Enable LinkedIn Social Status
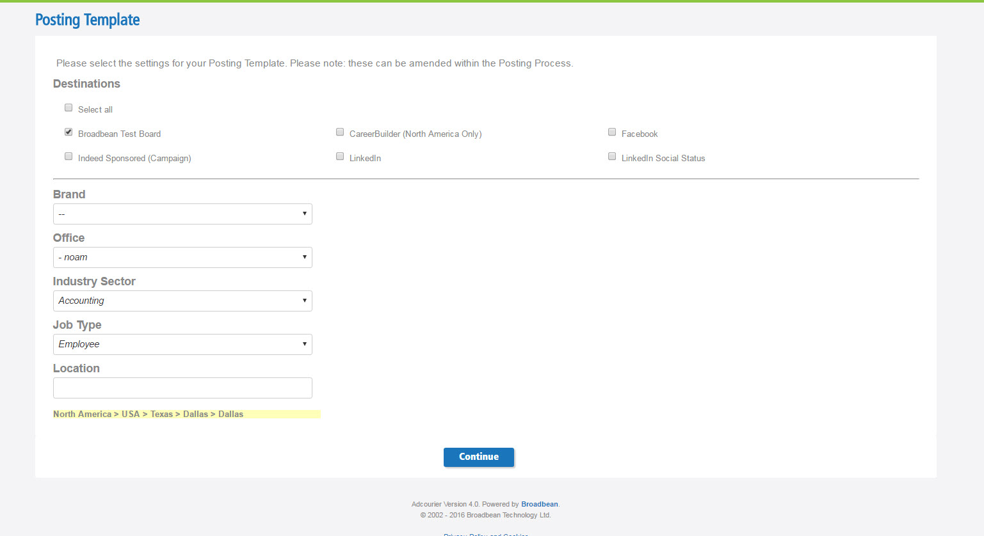This screenshot has height=536, width=984. click(612, 156)
